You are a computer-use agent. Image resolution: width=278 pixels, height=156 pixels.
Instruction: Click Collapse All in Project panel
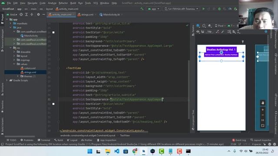[x=32, y=14]
